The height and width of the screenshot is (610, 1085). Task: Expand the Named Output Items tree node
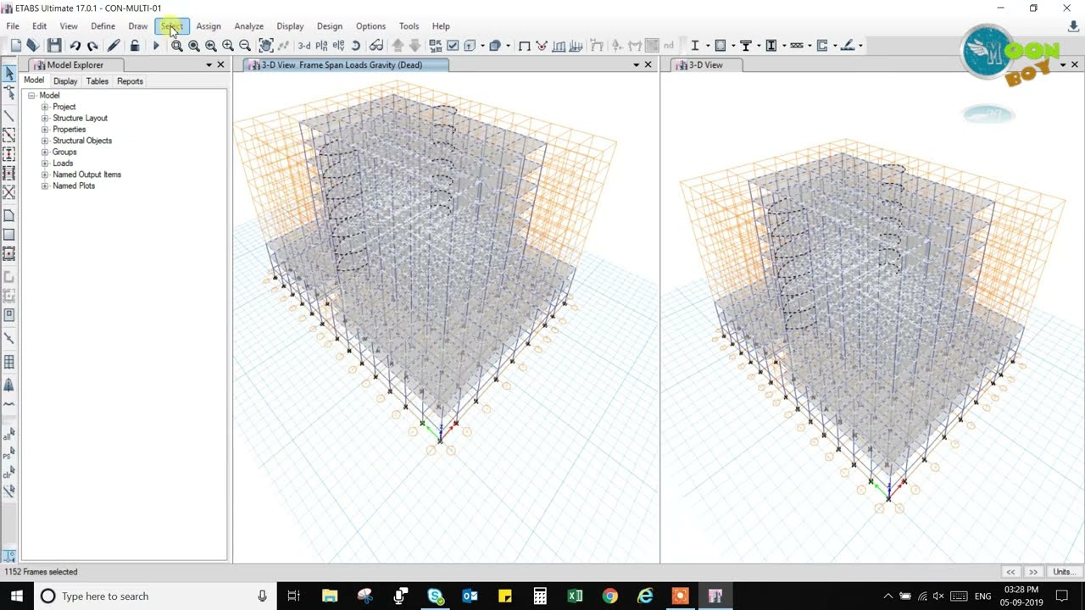tap(45, 175)
